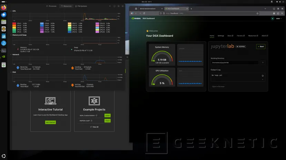
Task: Change the CPU6 blue color swatch
Action: coord(42,23)
